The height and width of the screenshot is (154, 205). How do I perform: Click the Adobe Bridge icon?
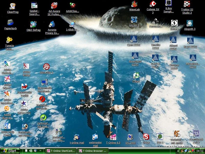click(x=26, y=66)
